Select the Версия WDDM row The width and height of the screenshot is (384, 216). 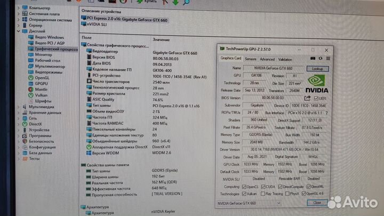point(106,153)
